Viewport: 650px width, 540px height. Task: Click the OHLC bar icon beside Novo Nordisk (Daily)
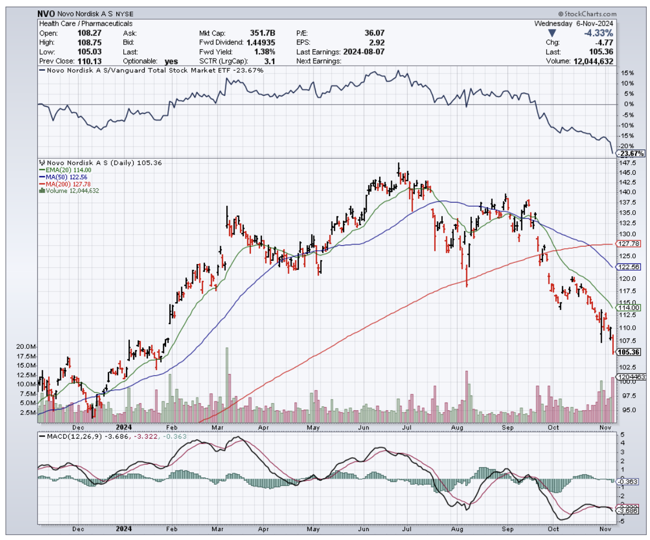pos(41,163)
